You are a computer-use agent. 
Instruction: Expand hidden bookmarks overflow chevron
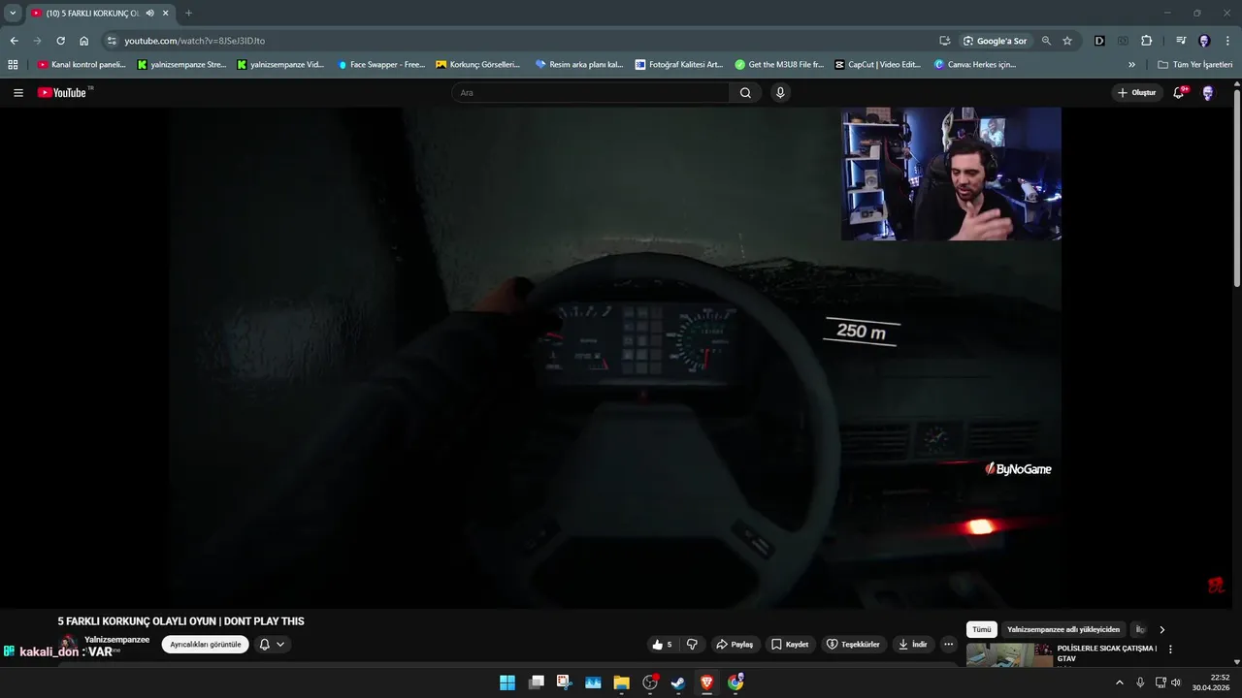tap(1131, 65)
